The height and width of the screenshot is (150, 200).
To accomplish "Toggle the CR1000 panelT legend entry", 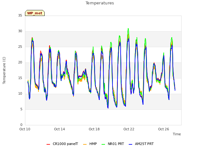I will tap(62, 144).
